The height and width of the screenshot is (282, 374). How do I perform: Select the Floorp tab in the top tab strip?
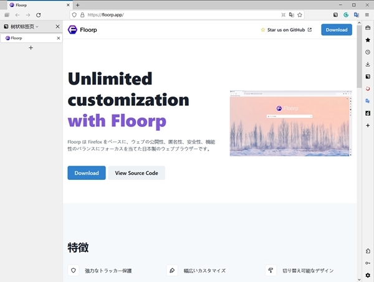click(39, 5)
